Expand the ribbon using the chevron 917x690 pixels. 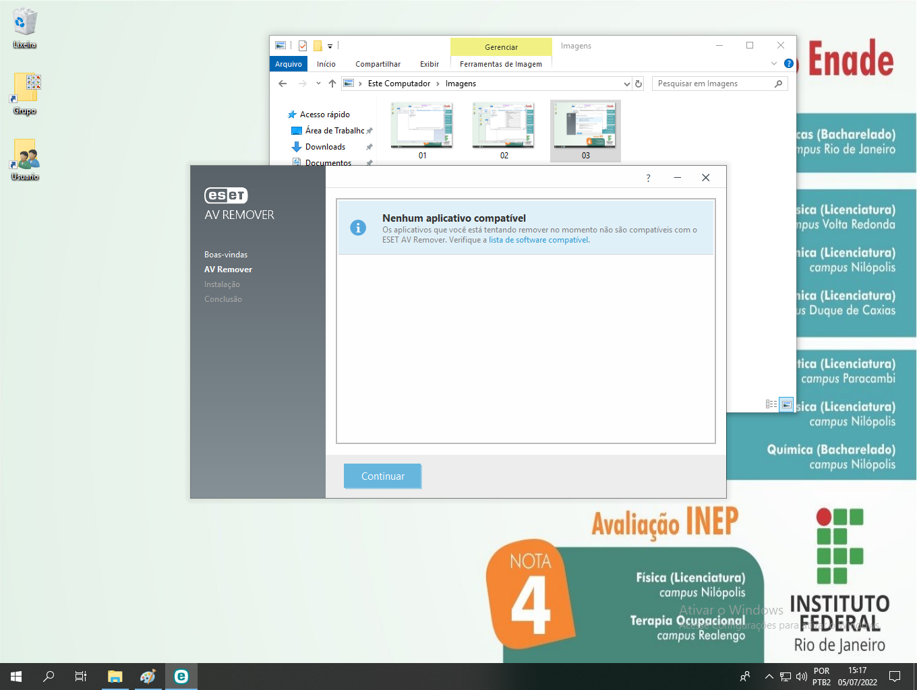coord(773,63)
